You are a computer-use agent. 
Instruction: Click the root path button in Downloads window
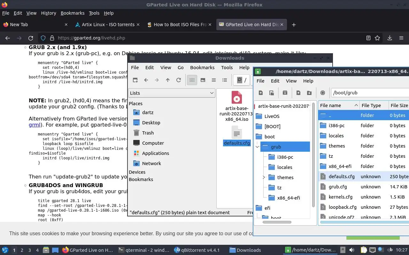click(x=242, y=80)
